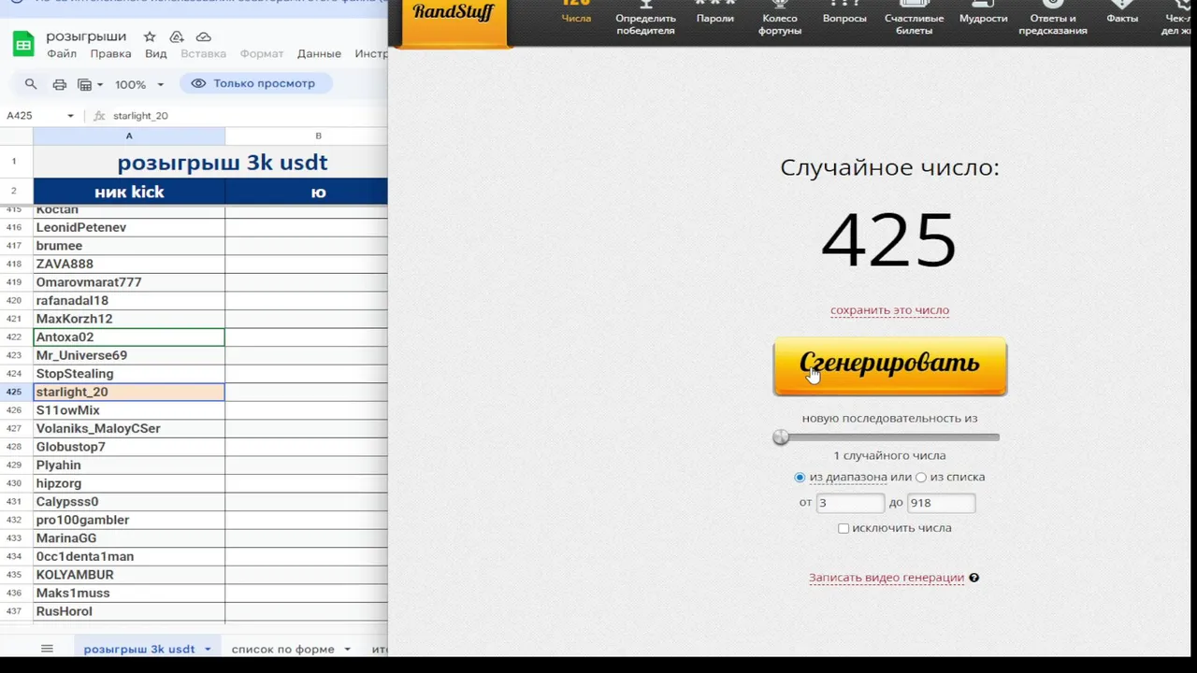This screenshot has height=673, width=1197.
Task: Click the Google Sheets logo icon
Action: coord(22,44)
